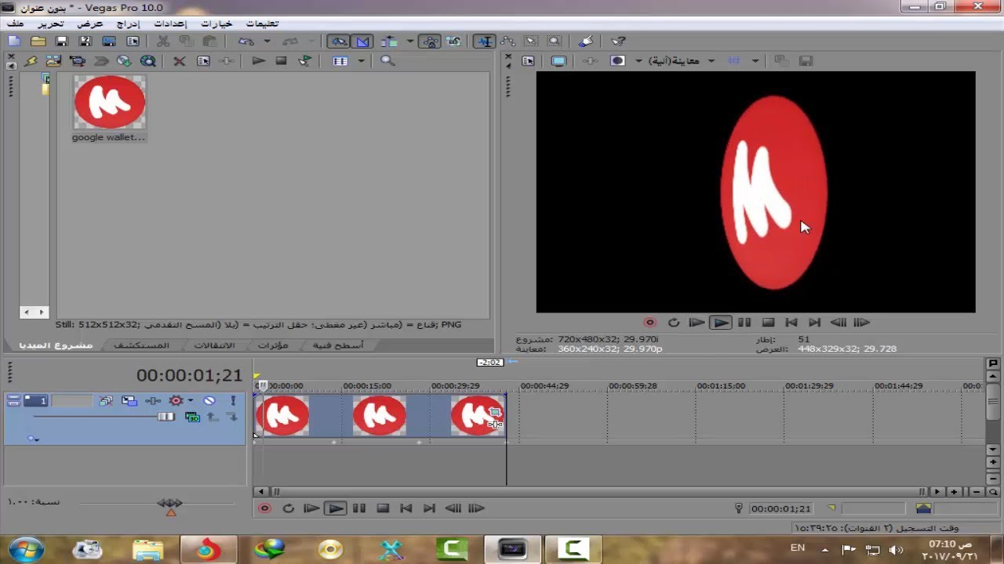Viewport: 1004px width, 564px height.
Task: Toggle Ignore Event Grouping button
Action: click(x=453, y=42)
